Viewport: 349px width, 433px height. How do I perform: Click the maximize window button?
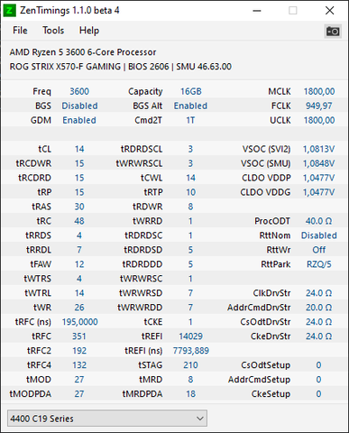coord(293,11)
